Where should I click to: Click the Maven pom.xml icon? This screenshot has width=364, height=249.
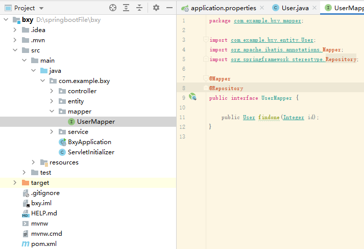coord(26,244)
